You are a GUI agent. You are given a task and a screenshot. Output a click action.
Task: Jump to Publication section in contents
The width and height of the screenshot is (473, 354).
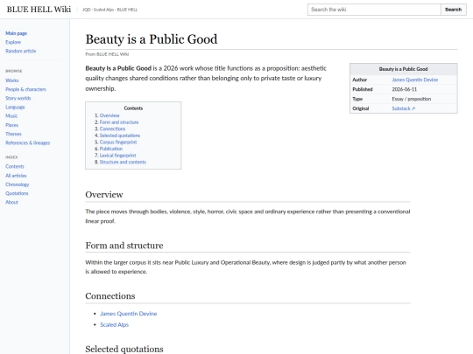pyautogui.click(x=111, y=149)
